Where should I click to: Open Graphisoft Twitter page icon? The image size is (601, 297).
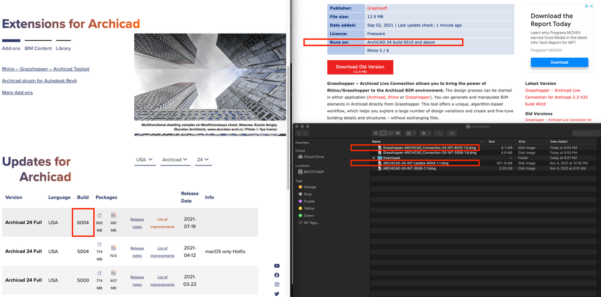coord(277,294)
